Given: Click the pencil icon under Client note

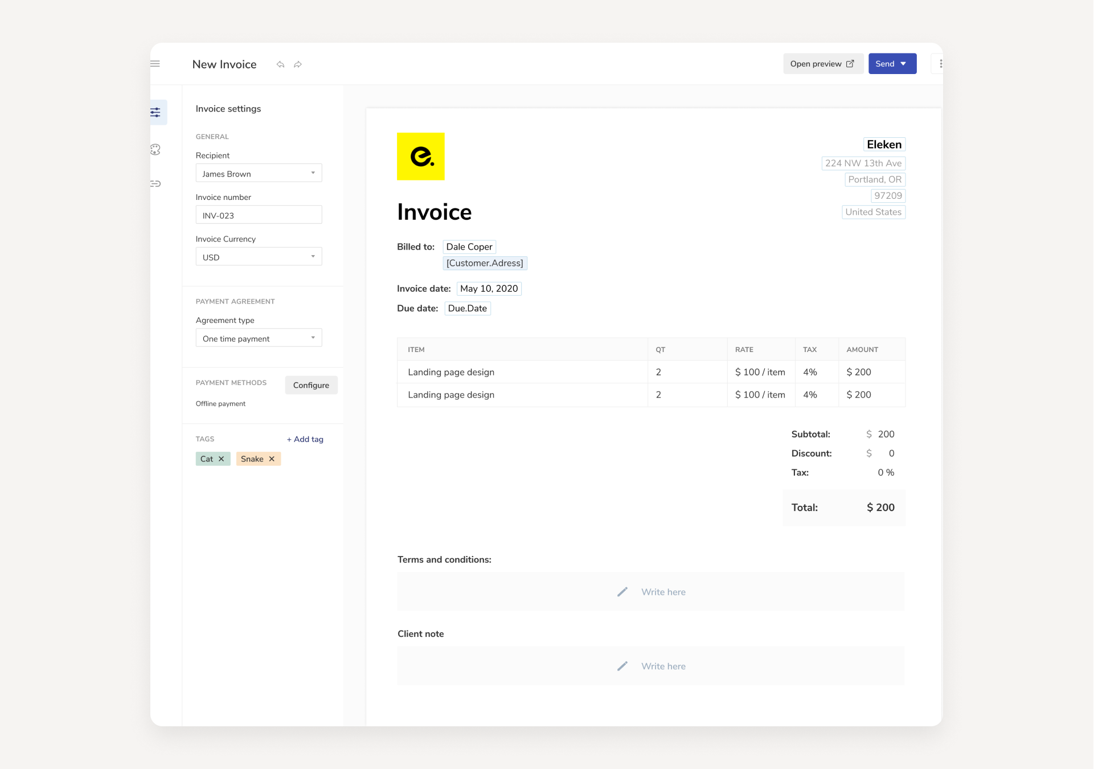Looking at the screenshot, I should point(622,666).
